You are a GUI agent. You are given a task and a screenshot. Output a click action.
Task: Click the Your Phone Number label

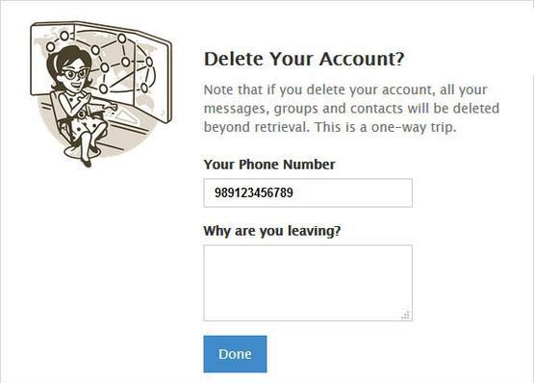coord(269,165)
